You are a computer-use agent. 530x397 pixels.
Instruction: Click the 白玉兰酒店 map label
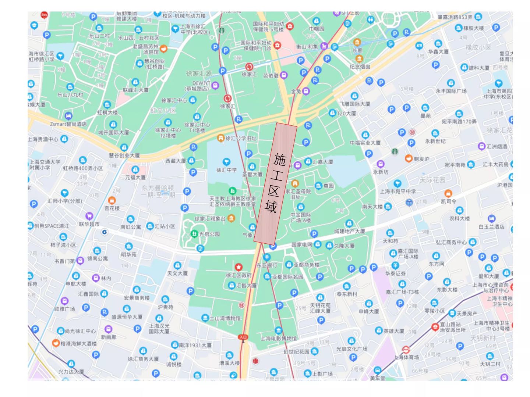point(491,227)
